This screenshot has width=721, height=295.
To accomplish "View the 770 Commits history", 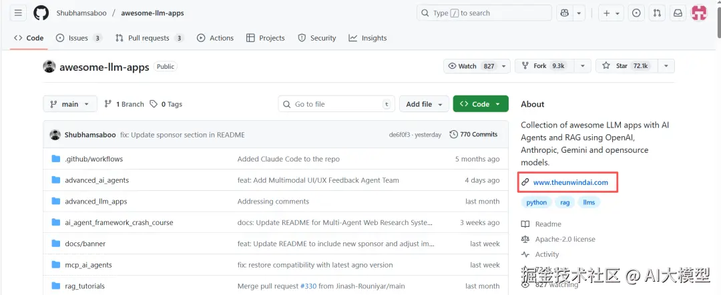I will click(x=473, y=134).
